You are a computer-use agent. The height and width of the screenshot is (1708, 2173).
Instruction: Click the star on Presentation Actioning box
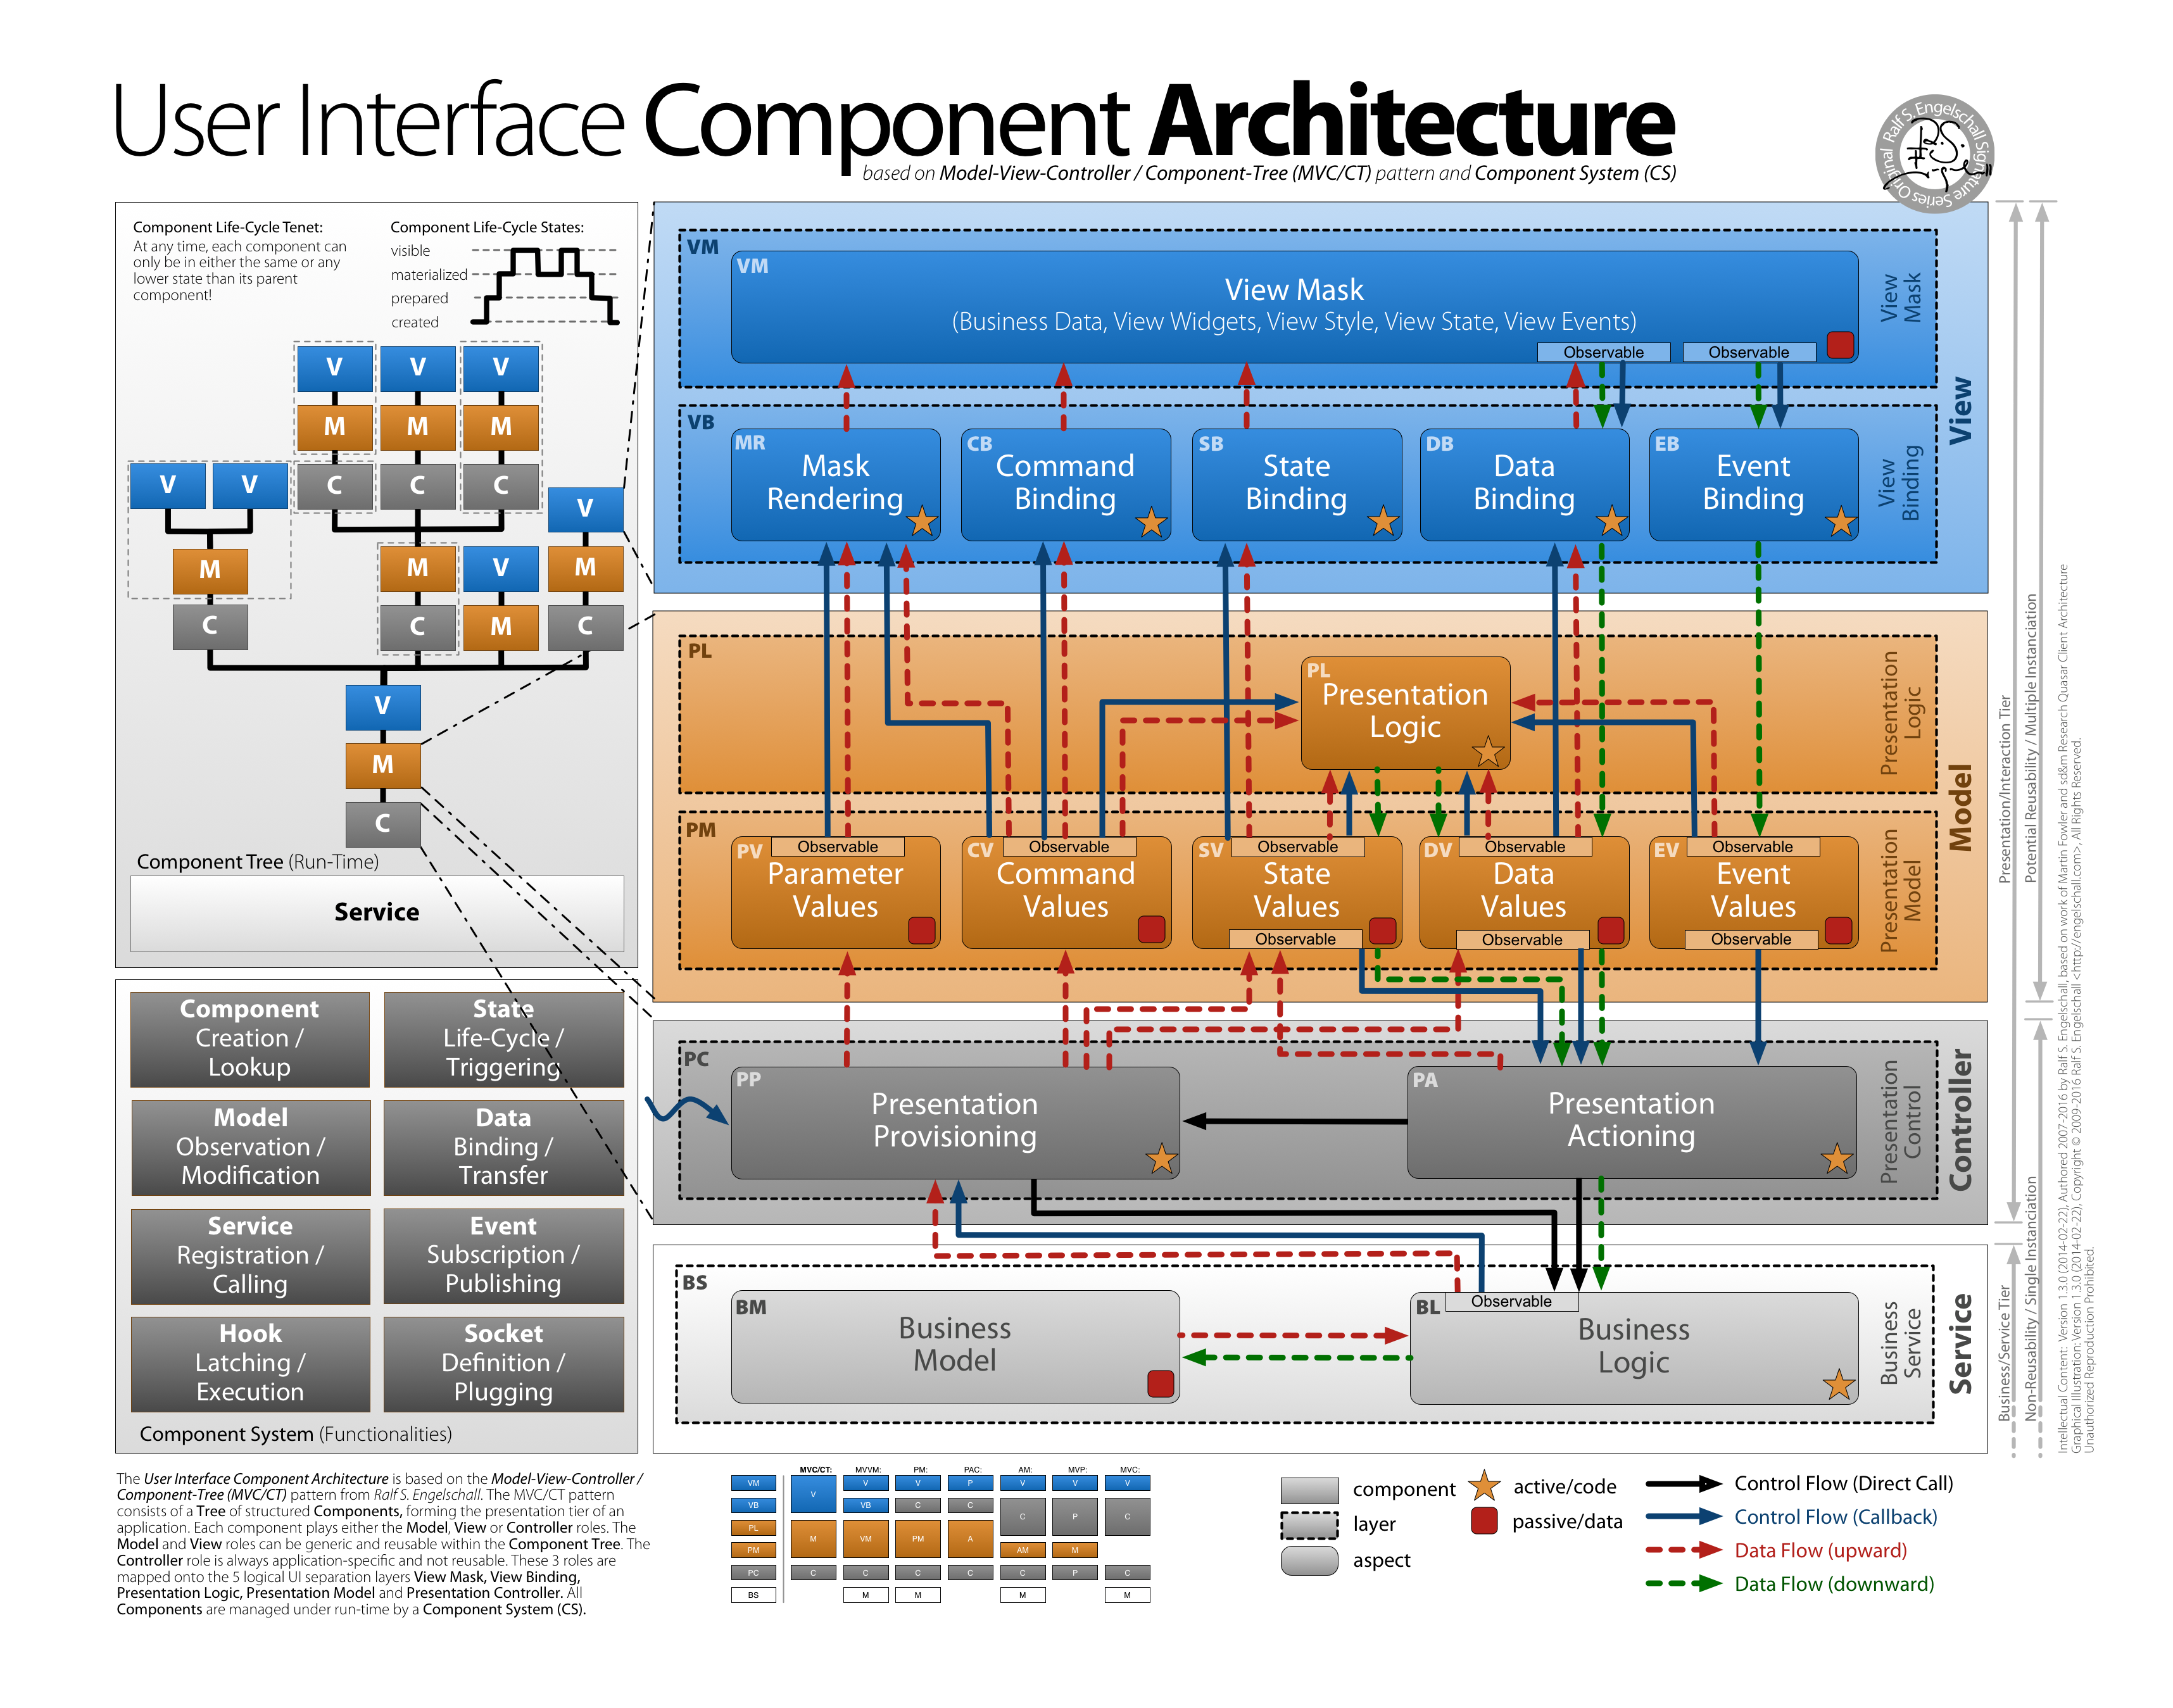(1837, 1159)
